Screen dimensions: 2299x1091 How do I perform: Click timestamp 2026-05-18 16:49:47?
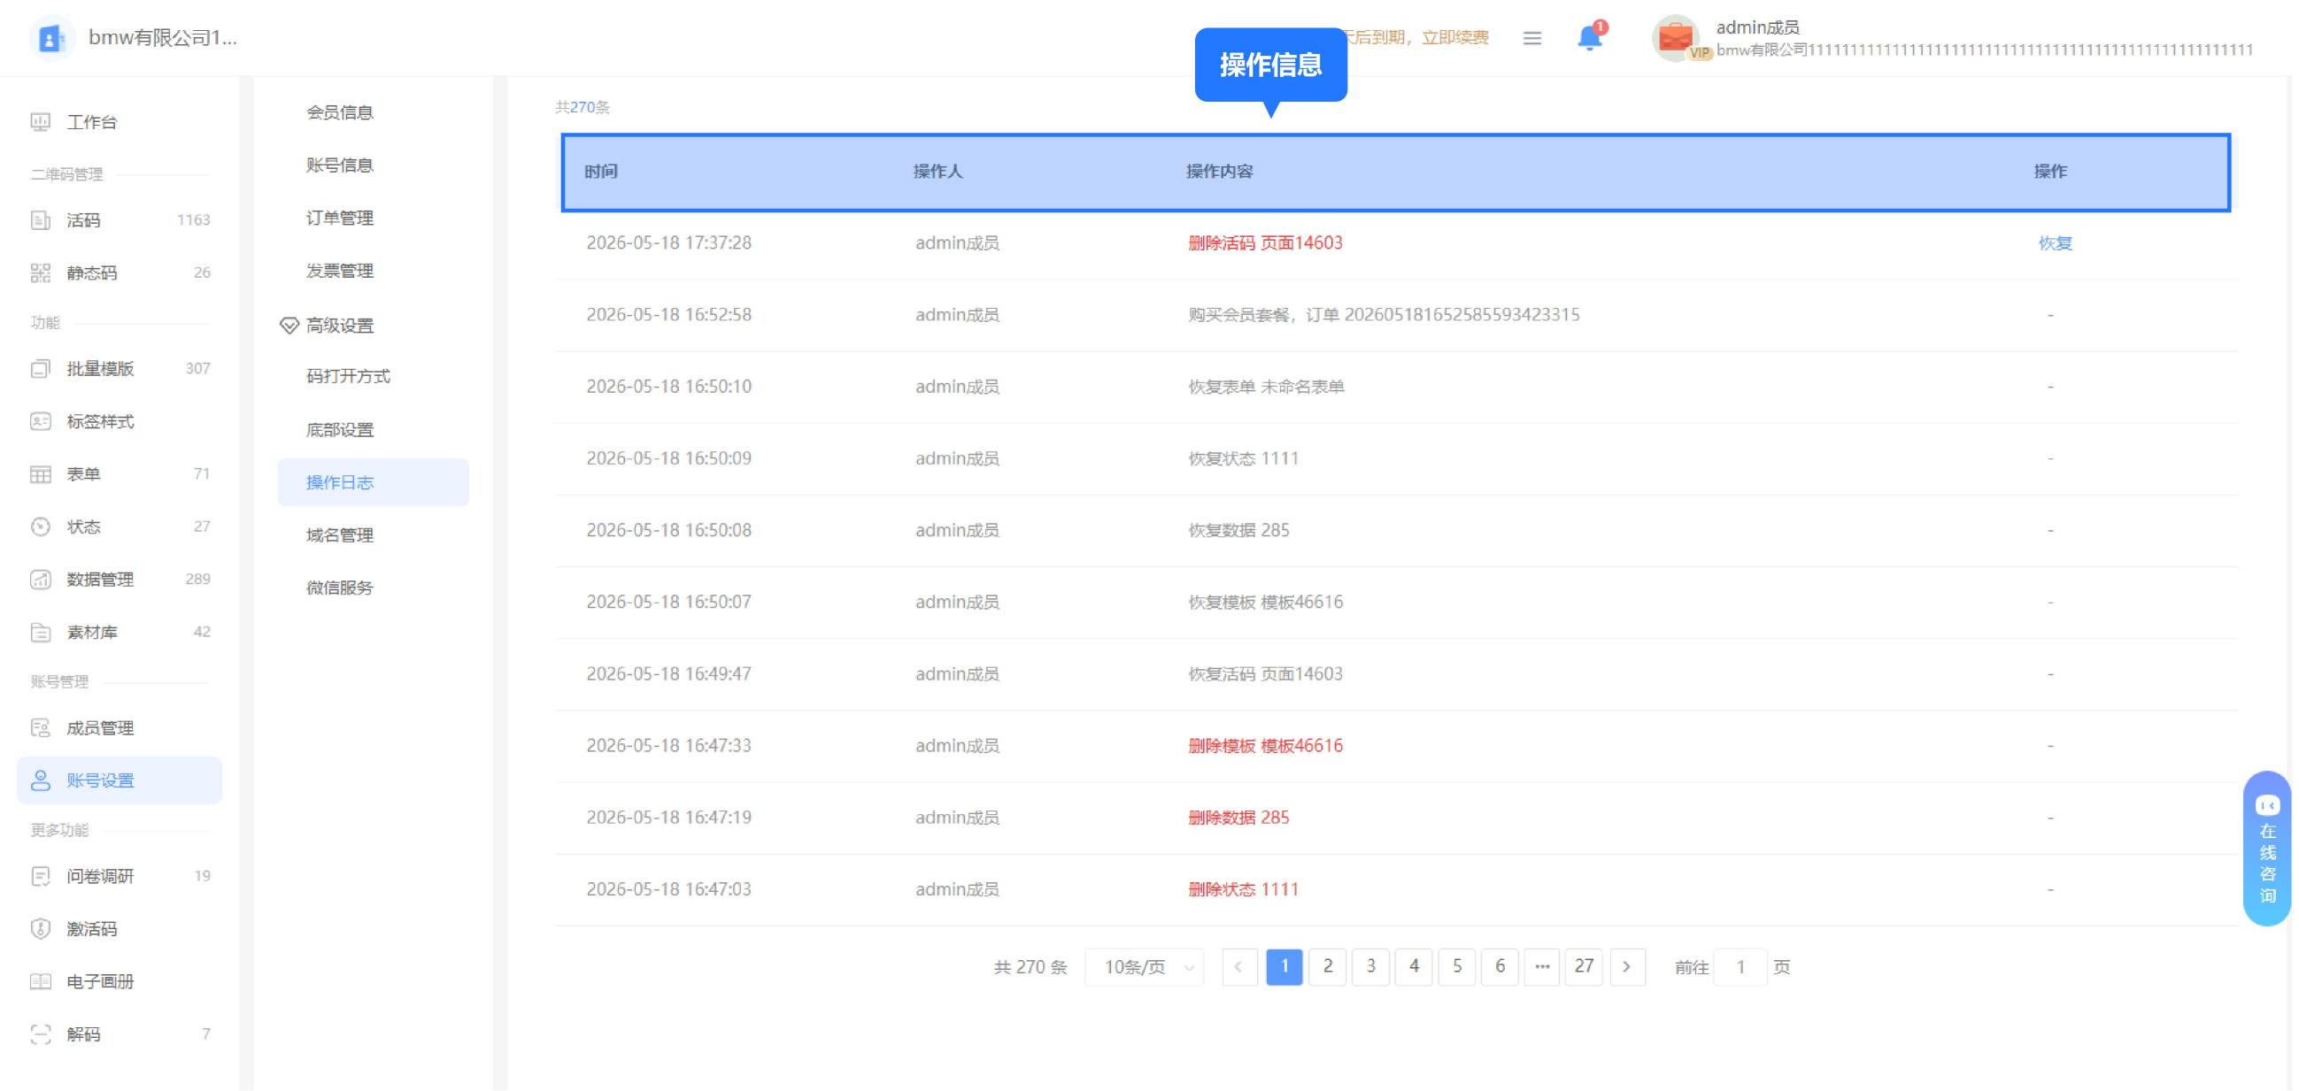[x=668, y=673]
